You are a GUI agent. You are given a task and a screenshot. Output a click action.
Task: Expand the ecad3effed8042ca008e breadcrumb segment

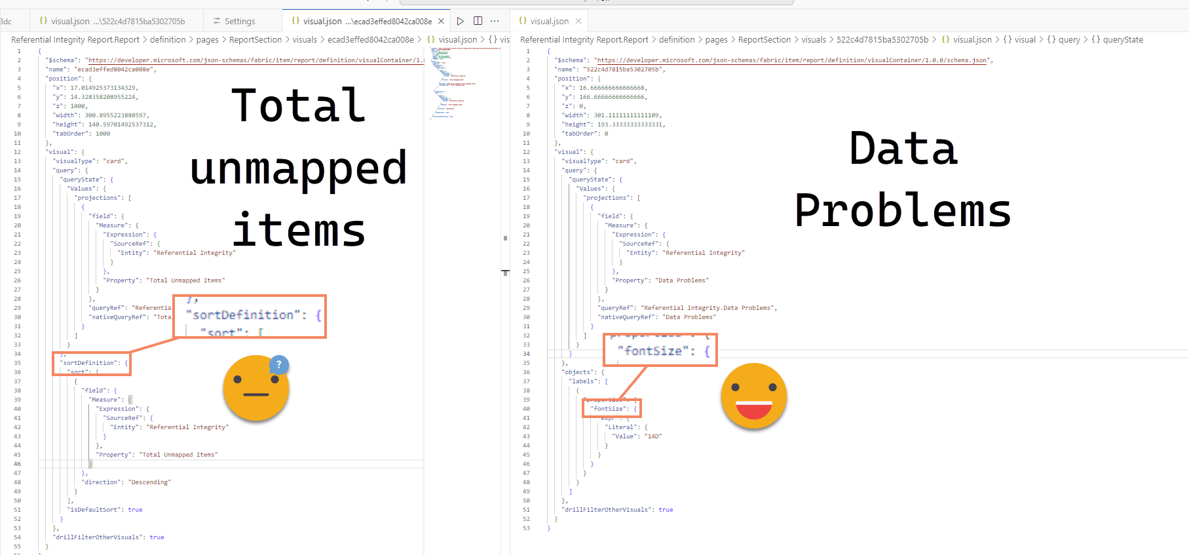(370, 40)
